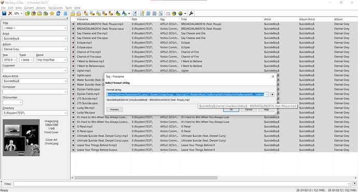This screenshot has width=358, height=192.
Task: Click the Select all files icon
Action: (65, 13)
